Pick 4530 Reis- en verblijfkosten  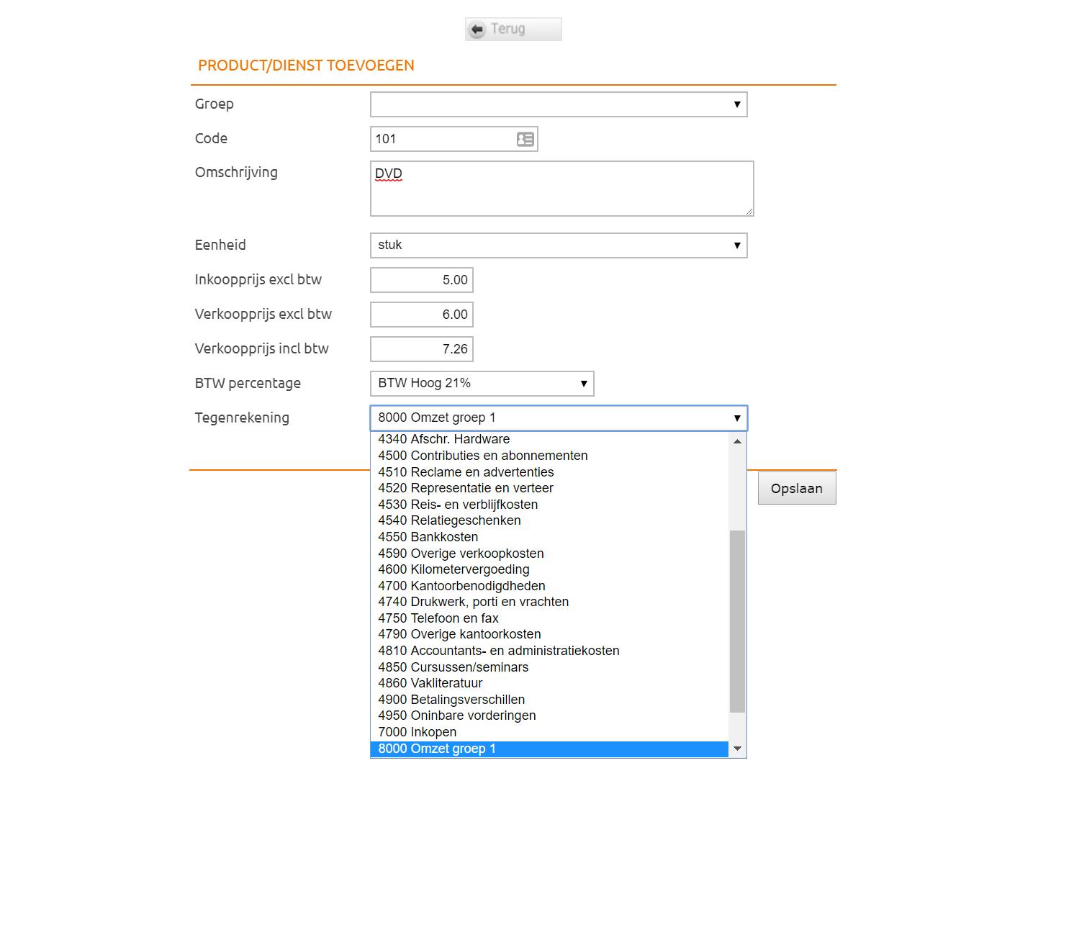[550, 505]
